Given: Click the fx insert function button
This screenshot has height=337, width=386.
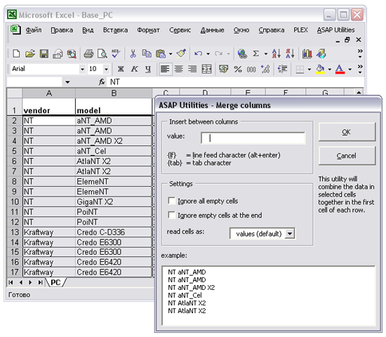Looking at the screenshot, I should (102, 81).
